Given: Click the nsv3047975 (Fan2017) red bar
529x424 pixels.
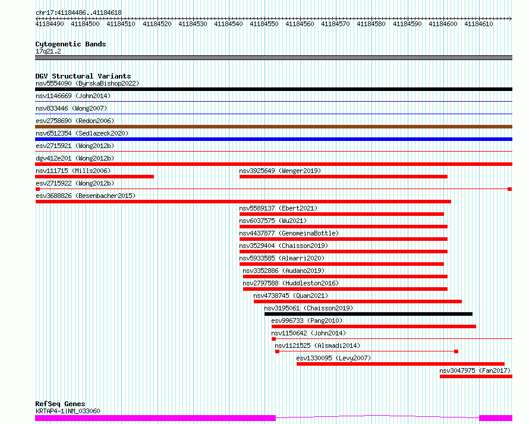Looking at the screenshot, I should (x=476, y=376).
